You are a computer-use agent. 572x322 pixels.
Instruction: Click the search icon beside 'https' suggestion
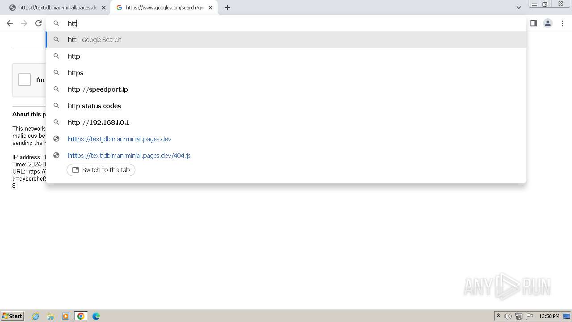[56, 73]
